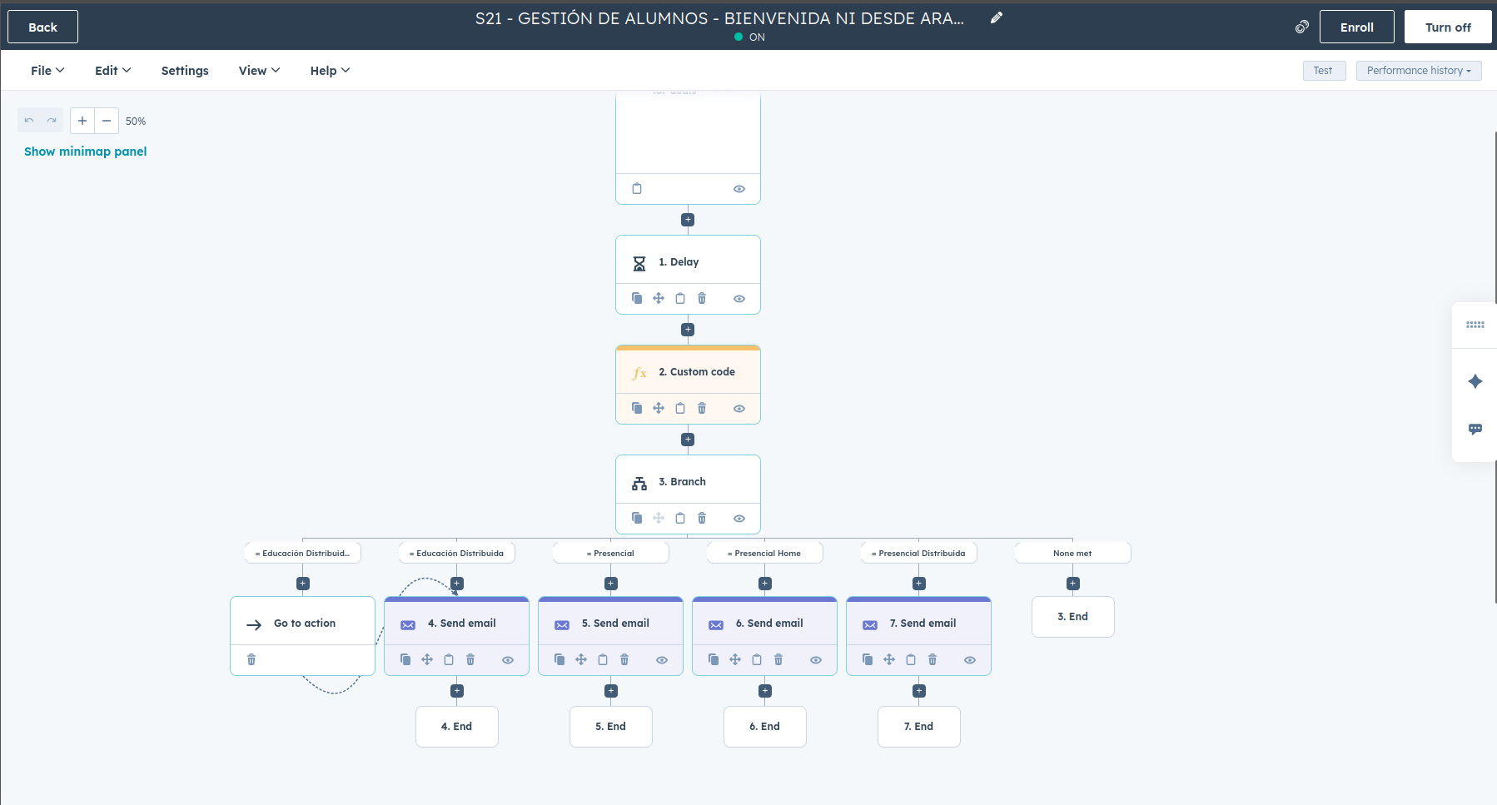Toggle eye icon on 1. Delay card
This screenshot has height=805, width=1497.
coord(739,299)
